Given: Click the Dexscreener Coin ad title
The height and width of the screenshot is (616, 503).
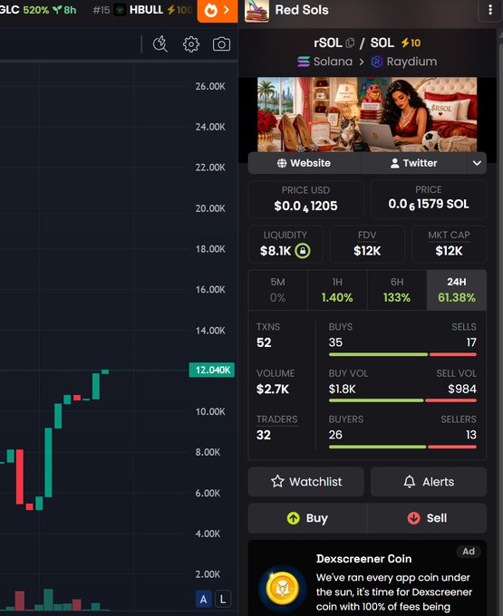Looking at the screenshot, I should coord(364,559).
